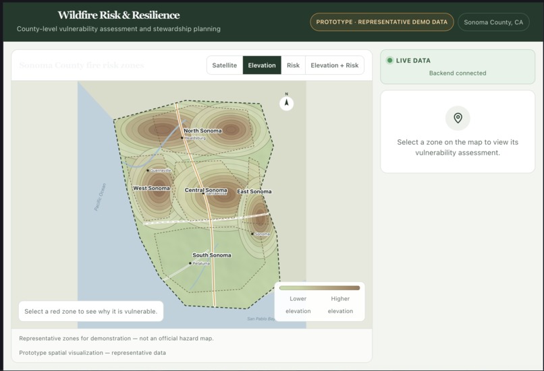Click the County-level vulnerability assessment subtitle
Screen dimensions: 544x371
(119, 29)
